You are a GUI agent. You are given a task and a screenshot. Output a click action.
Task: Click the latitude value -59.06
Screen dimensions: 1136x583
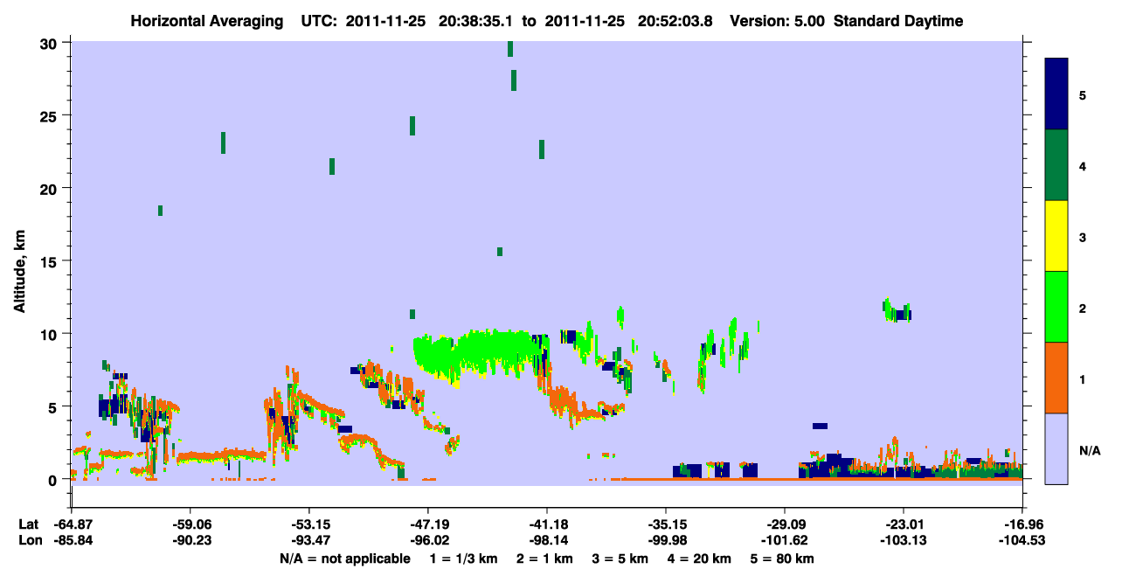190,524
